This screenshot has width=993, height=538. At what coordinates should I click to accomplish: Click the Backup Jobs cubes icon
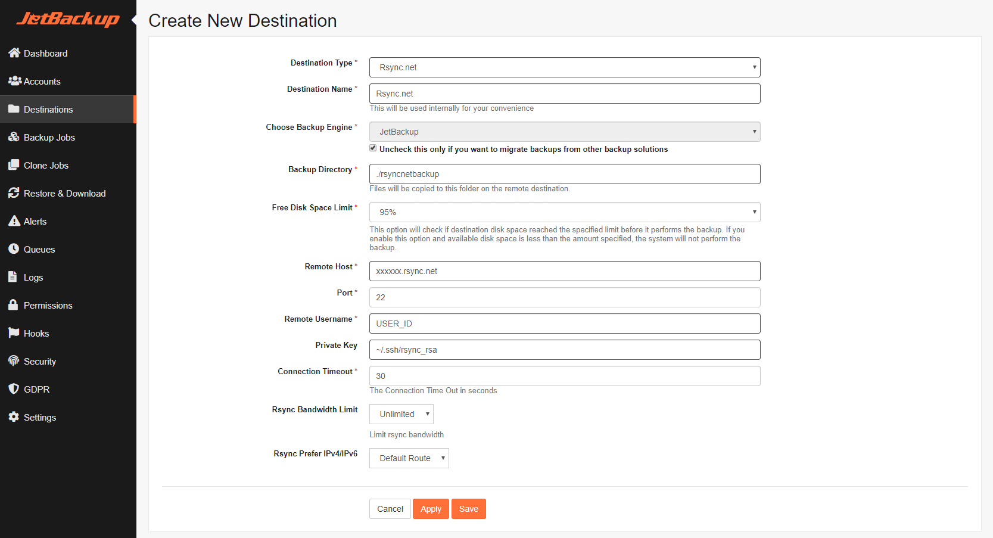click(x=14, y=137)
